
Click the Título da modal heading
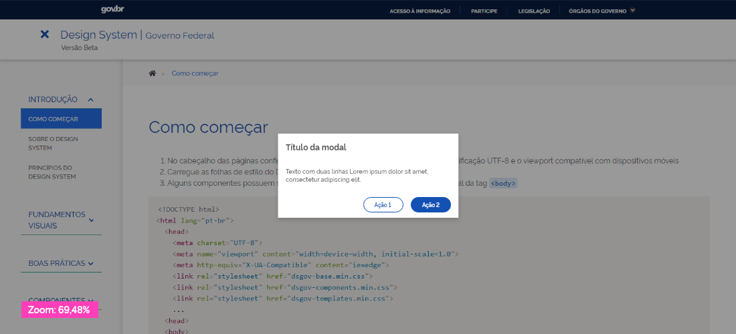[x=316, y=147]
